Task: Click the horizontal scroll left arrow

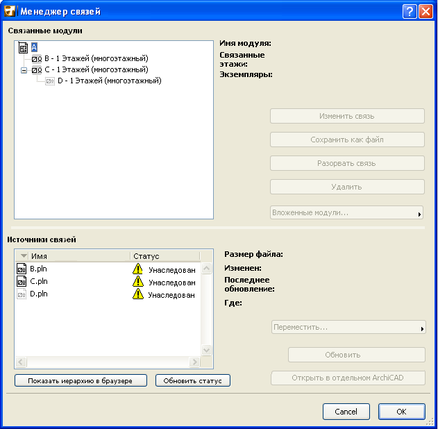Action: [22, 362]
